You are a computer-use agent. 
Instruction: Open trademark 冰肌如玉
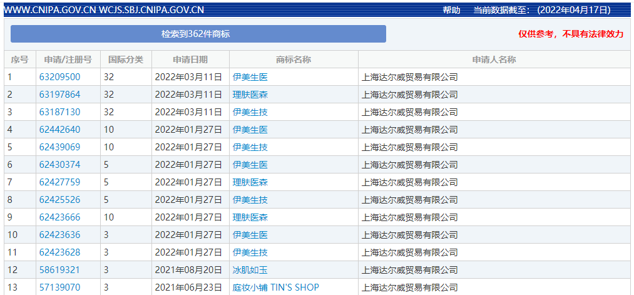click(x=250, y=270)
